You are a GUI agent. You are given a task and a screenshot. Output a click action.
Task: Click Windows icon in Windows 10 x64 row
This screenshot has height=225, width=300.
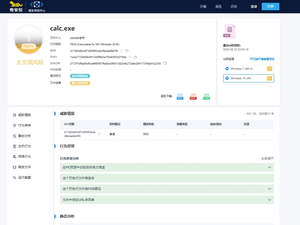click(x=227, y=78)
